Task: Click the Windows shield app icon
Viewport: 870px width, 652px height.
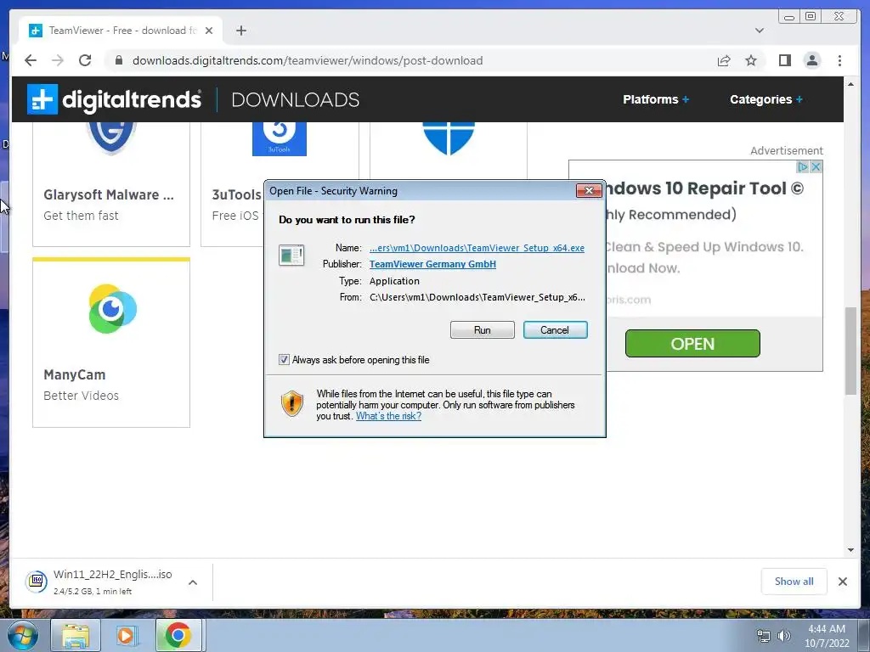Action: pyautogui.click(x=449, y=138)
